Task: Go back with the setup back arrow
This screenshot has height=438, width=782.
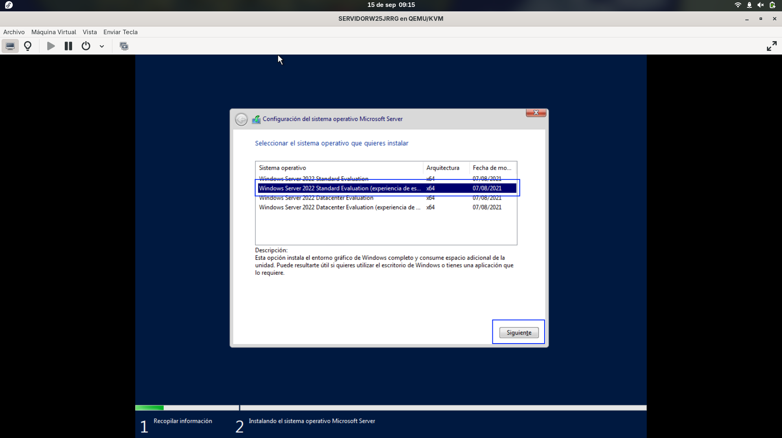Action: [x=241, y=119]
